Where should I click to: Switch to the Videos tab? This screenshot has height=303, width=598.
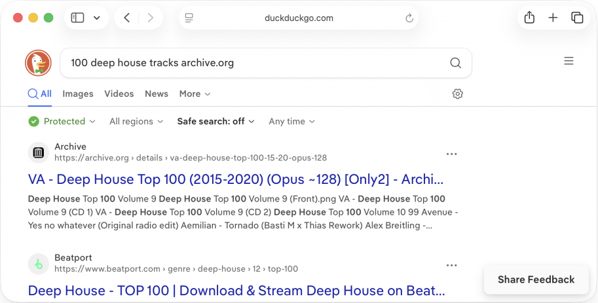[119, 94]
